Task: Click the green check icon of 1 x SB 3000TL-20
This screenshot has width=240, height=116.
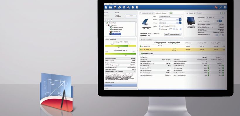Action: click(x=141, y=46)
